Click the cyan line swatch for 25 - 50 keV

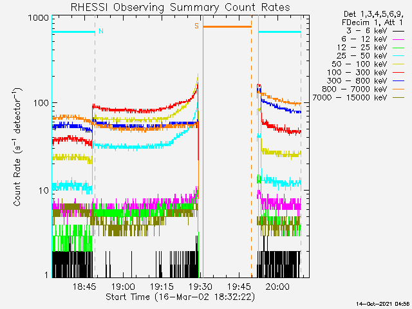398,56
